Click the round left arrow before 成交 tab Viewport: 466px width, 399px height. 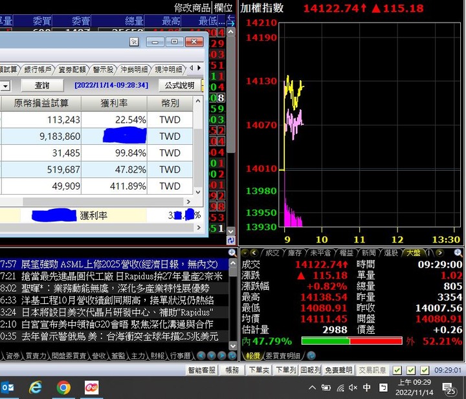click(x=254, y=253)
